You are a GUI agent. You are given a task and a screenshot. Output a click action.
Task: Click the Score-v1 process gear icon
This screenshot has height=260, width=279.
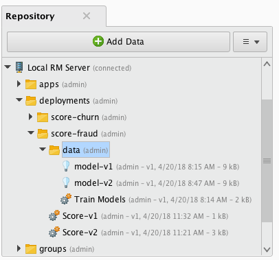(x=54, y=215)
